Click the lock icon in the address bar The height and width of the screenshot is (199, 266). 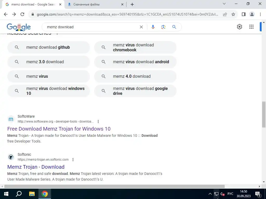tap(33, 14)
